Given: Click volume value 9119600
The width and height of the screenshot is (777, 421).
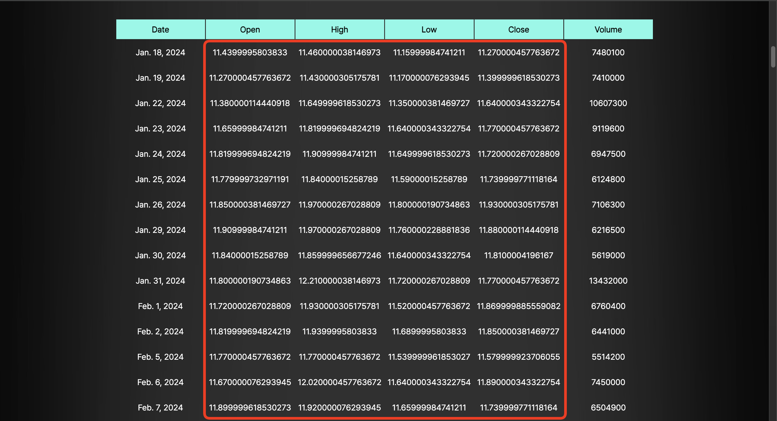Looking at the screenshot, I should 608,128.
